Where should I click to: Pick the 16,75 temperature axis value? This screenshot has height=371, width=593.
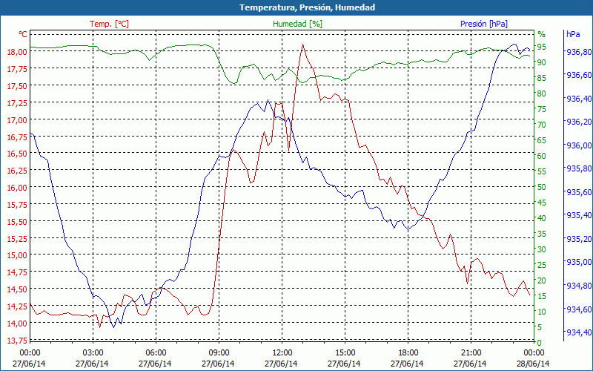[x=17, y=137]
